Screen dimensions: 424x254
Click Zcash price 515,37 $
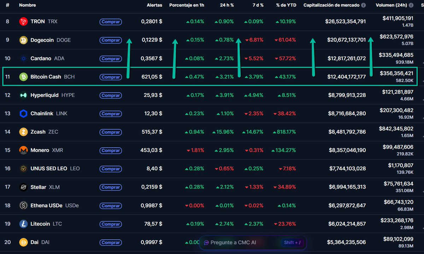pos(151,132)
